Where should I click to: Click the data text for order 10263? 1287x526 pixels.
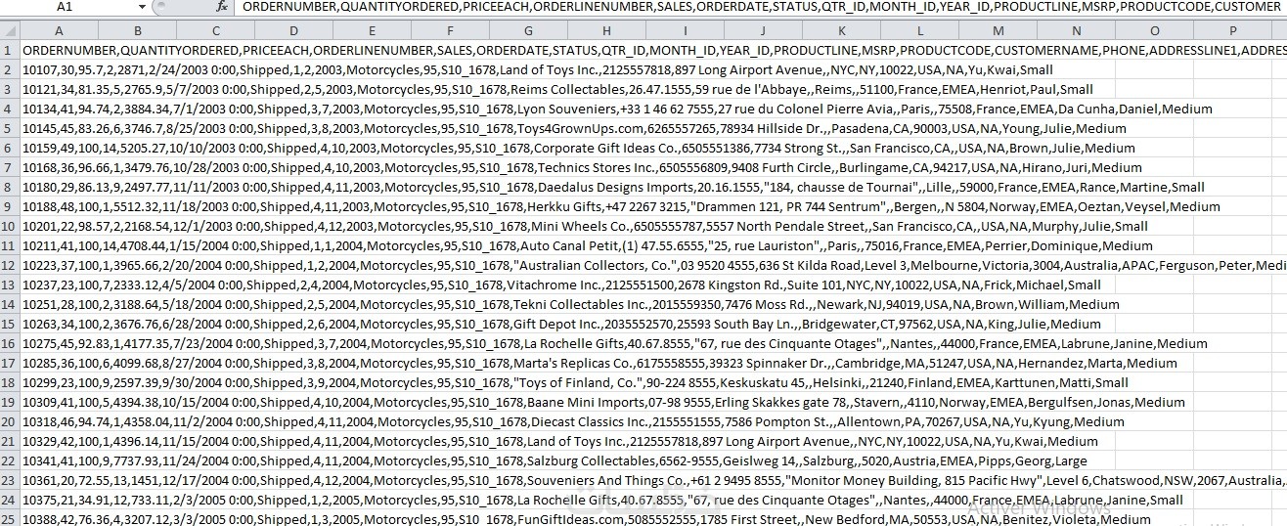point(561,324)
